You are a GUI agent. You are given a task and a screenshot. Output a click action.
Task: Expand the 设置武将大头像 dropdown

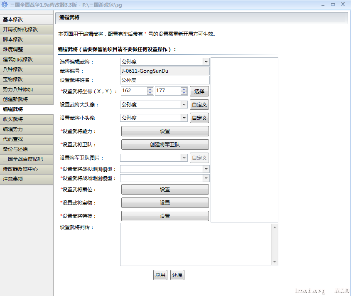click(x=184, y=105)
